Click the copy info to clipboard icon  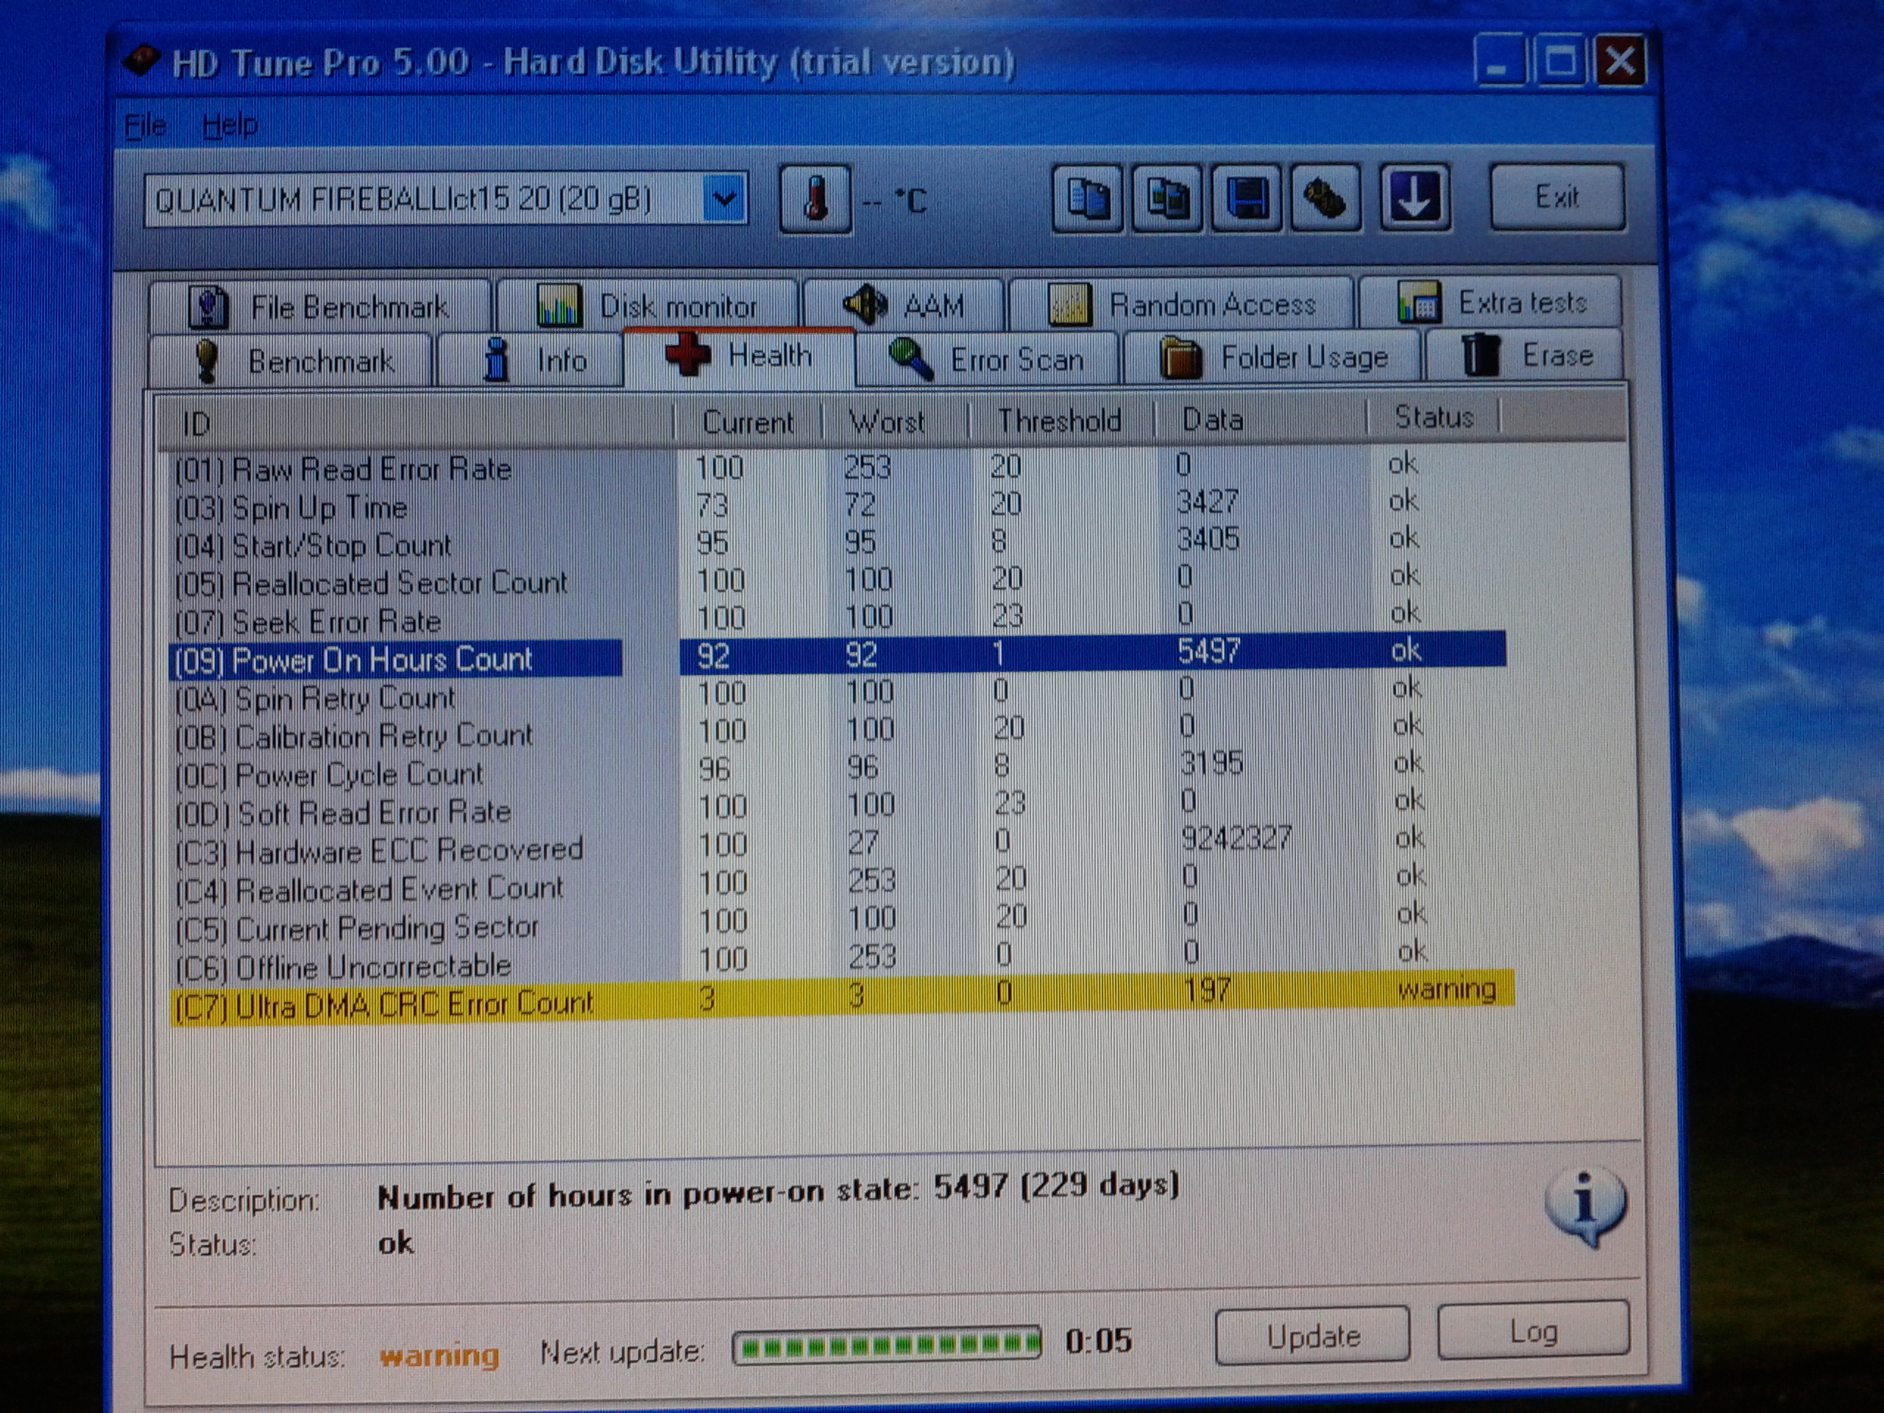click(1087, 199)
